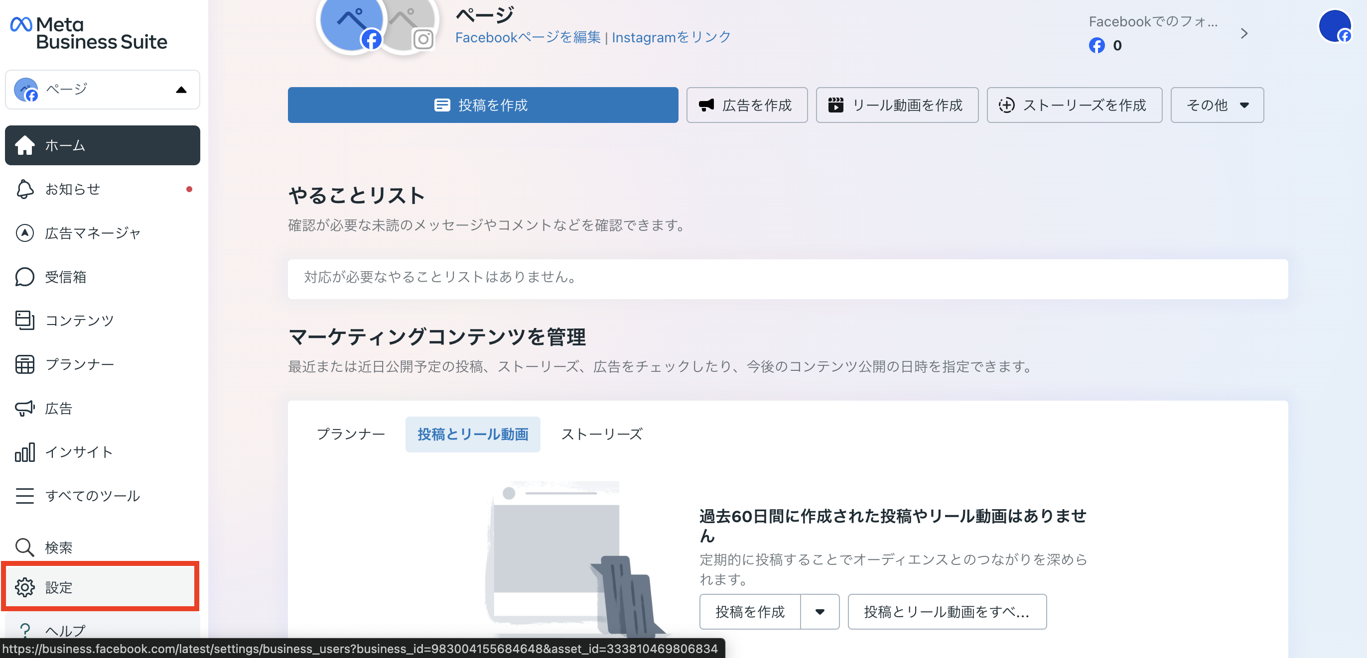
Task: Open the プランナー calendar tool
Action: point(80,364)
